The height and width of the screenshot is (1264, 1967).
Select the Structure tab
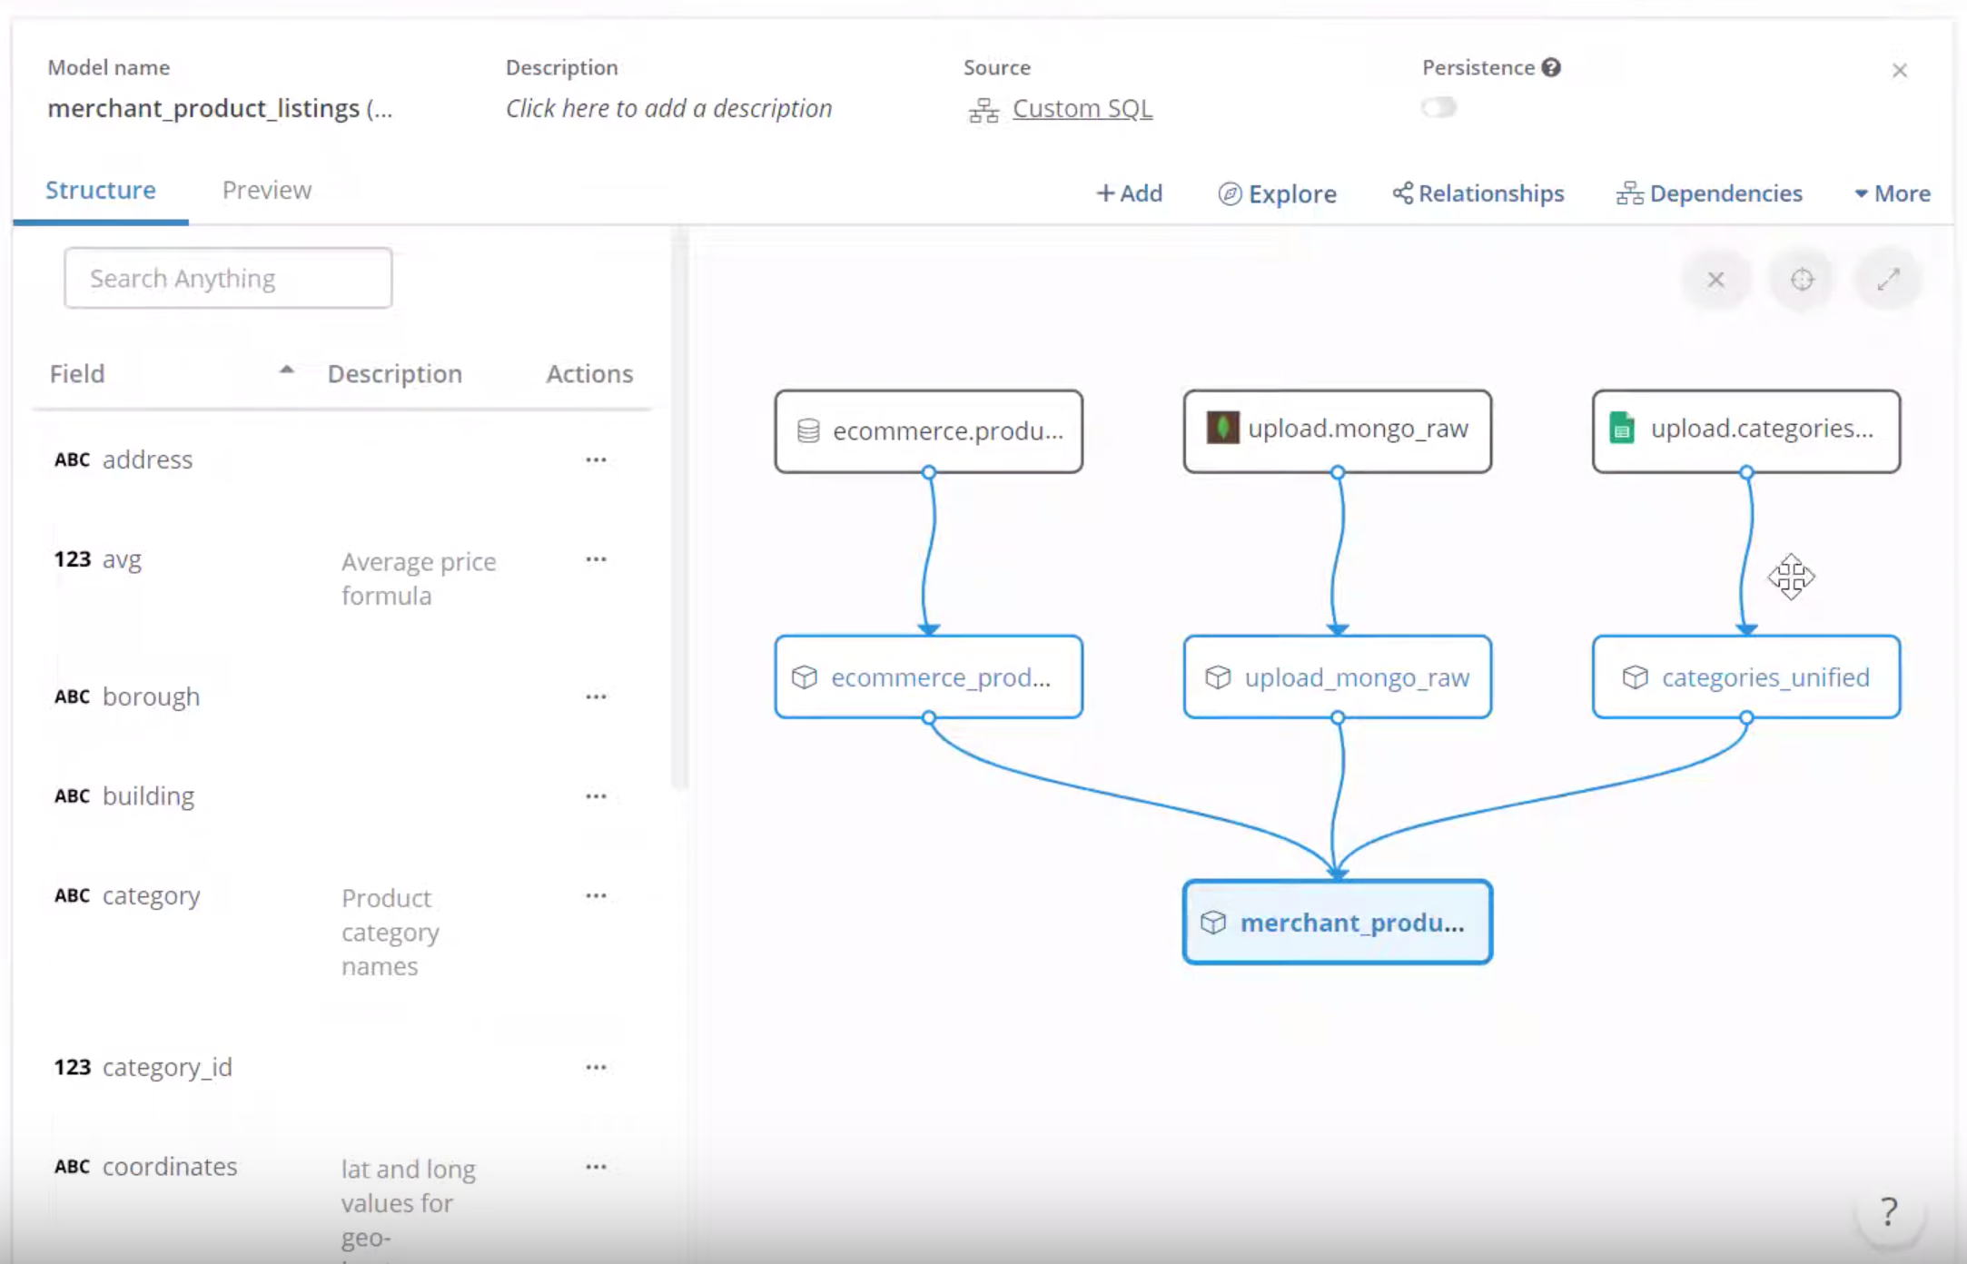tap(101, 190)
